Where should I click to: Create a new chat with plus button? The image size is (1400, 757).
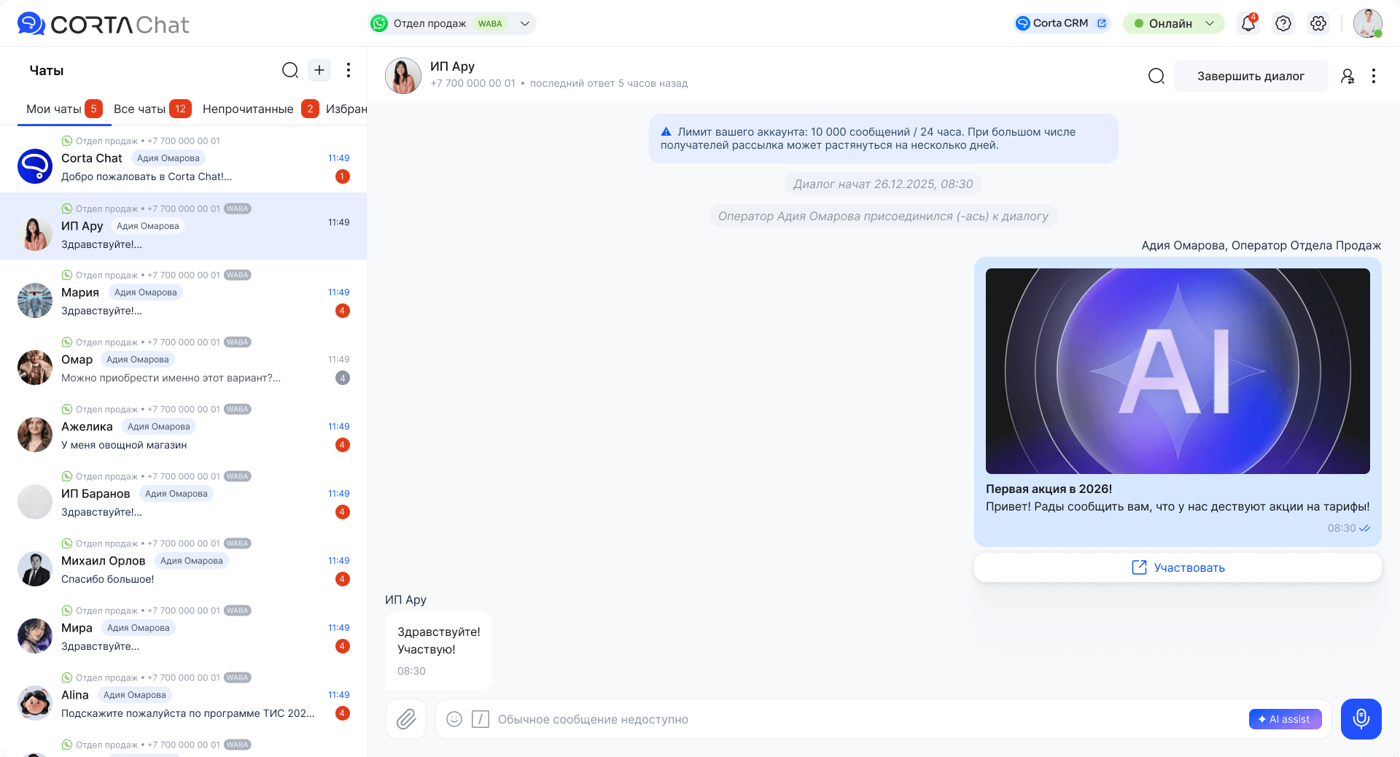[319, 70]
